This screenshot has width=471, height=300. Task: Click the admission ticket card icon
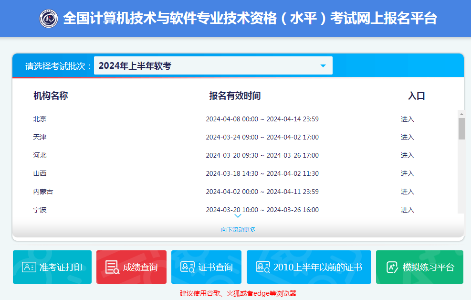pos(29,267)
